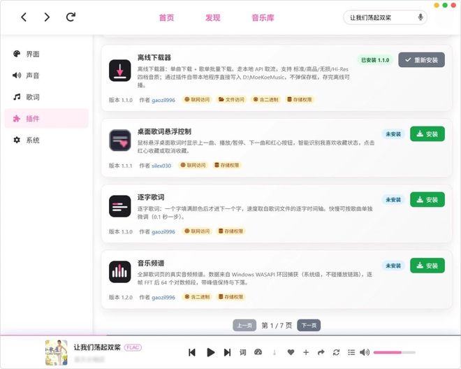This screenshot has height=369, width=461.
Task: Click the 离线下载器 plugin icon
Action: point(120,71)
